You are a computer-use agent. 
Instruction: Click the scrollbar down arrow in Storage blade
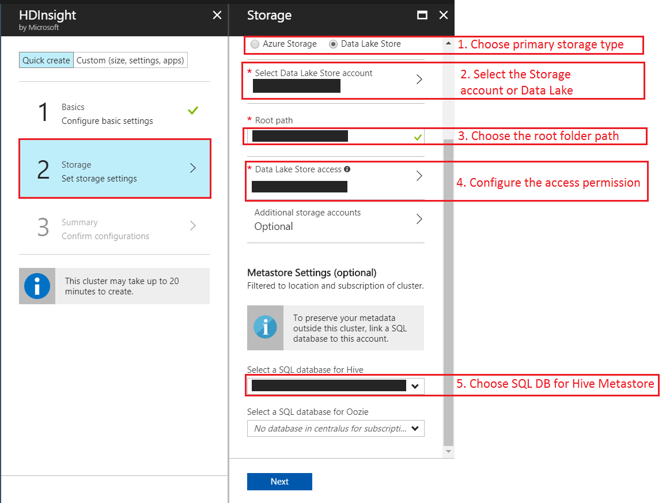(448, 451)
